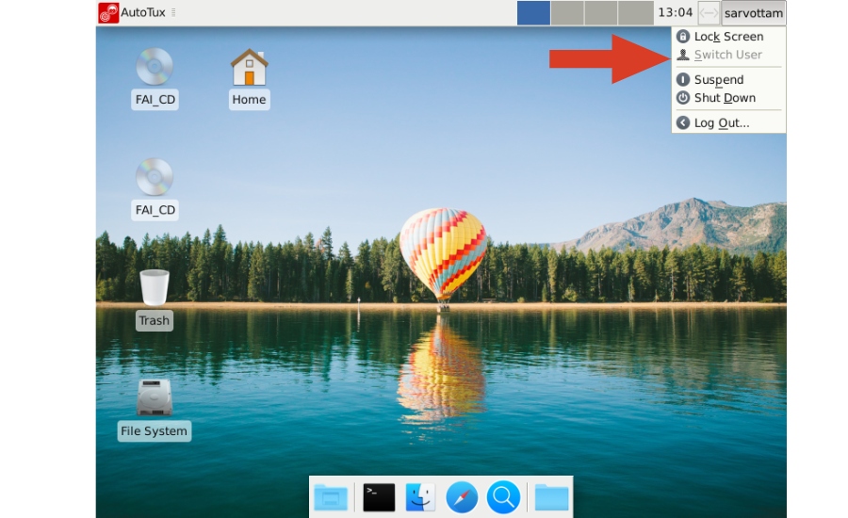Screen dimensions: 848x518
Task: Select the Trash desktop icon
Action: click(x=155, y=287)
